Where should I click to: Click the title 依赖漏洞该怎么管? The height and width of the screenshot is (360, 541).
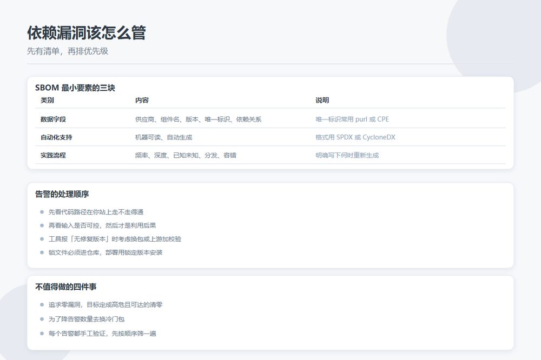pyautogui.click(x=86, y=33)
